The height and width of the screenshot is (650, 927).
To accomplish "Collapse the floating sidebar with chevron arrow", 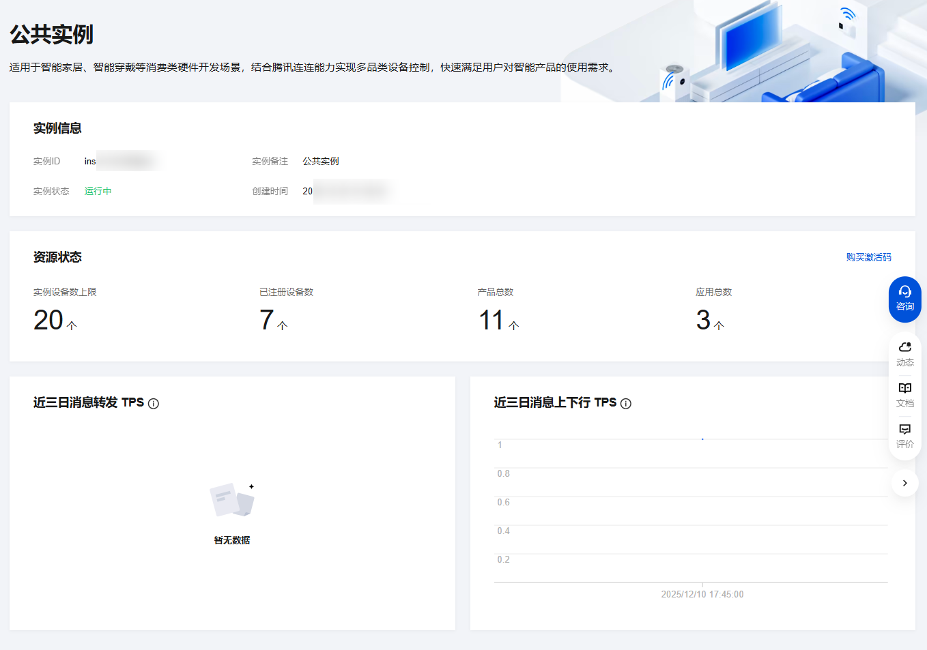I will pos(904,483).
